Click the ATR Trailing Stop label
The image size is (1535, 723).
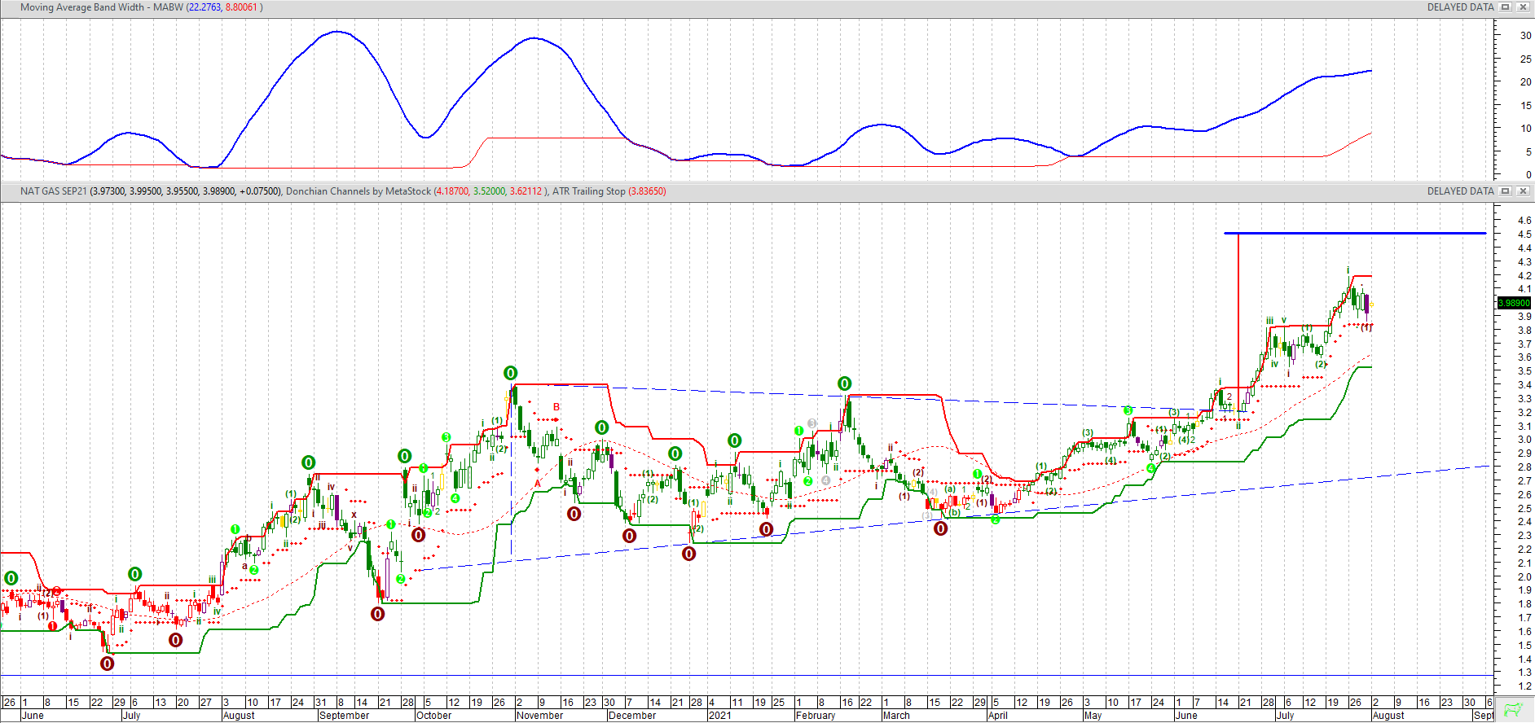point(588,191)
